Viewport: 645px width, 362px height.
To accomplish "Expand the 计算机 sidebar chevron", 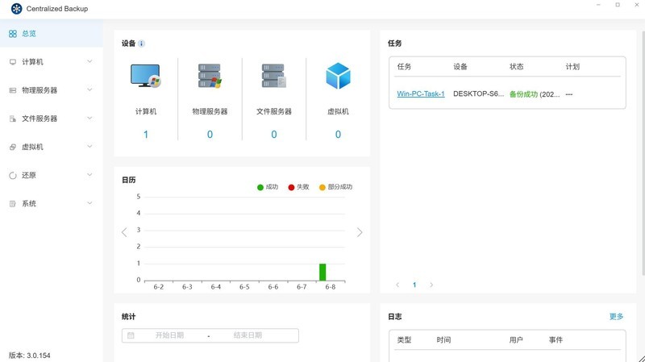I will 89,62.
